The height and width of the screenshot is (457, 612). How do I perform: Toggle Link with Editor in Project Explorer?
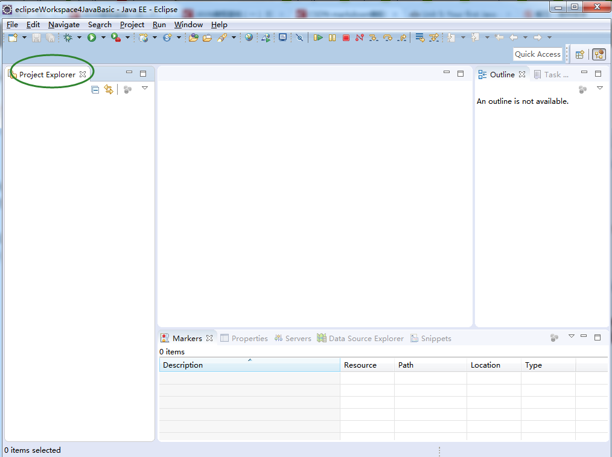coord(109,90)
